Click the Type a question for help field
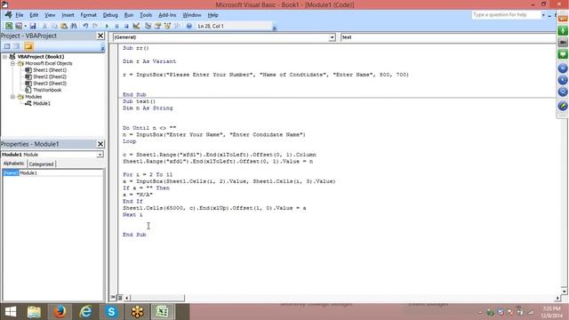Screen dimensions: 569x320 [x=506, y=15]
